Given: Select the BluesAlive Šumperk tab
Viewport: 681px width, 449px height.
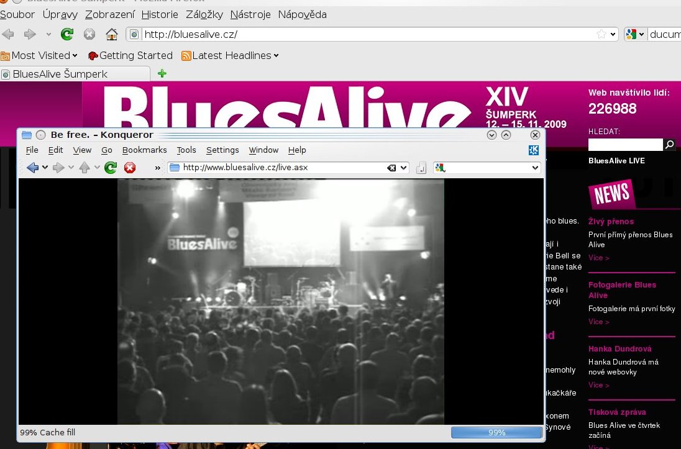Looking at the screenshot, I should pyautogui.click(x=60, y=74).
